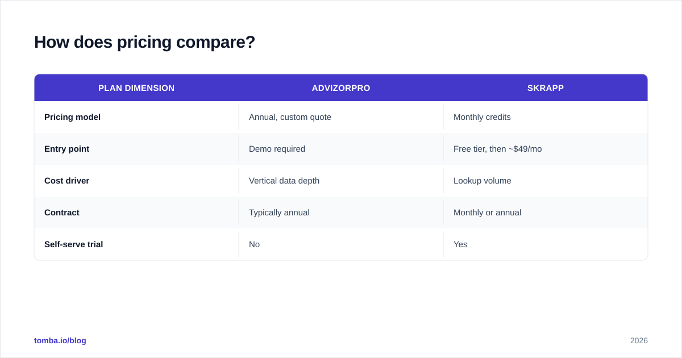The image size is (682, 358).
Task: Select the 'Pricing model' row label
Action: pos(72,117)
